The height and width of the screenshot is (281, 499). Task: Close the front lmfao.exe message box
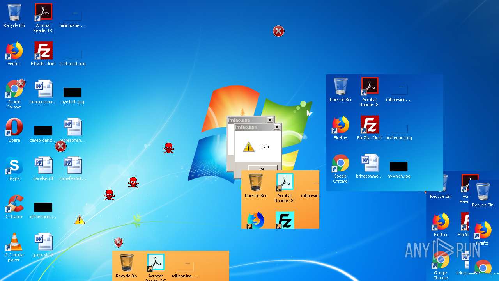coord(277,127)
